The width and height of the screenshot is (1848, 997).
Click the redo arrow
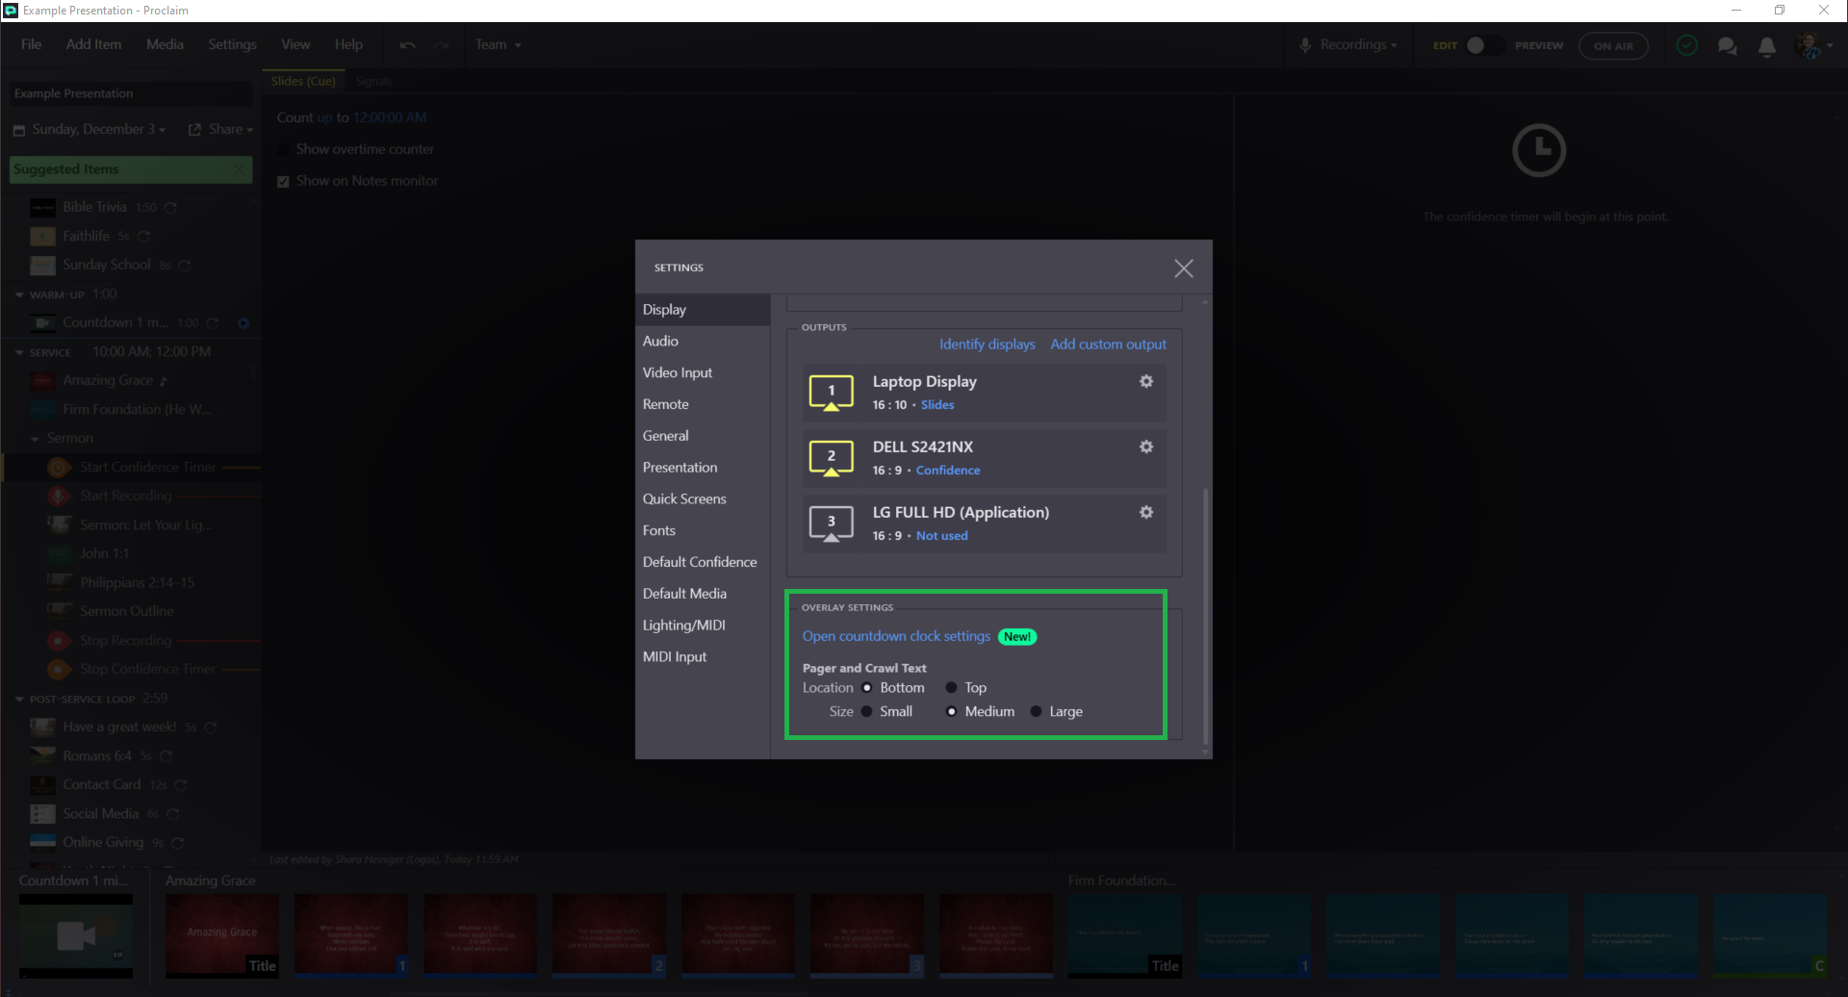pyautogui.click(x=441, y=44)
